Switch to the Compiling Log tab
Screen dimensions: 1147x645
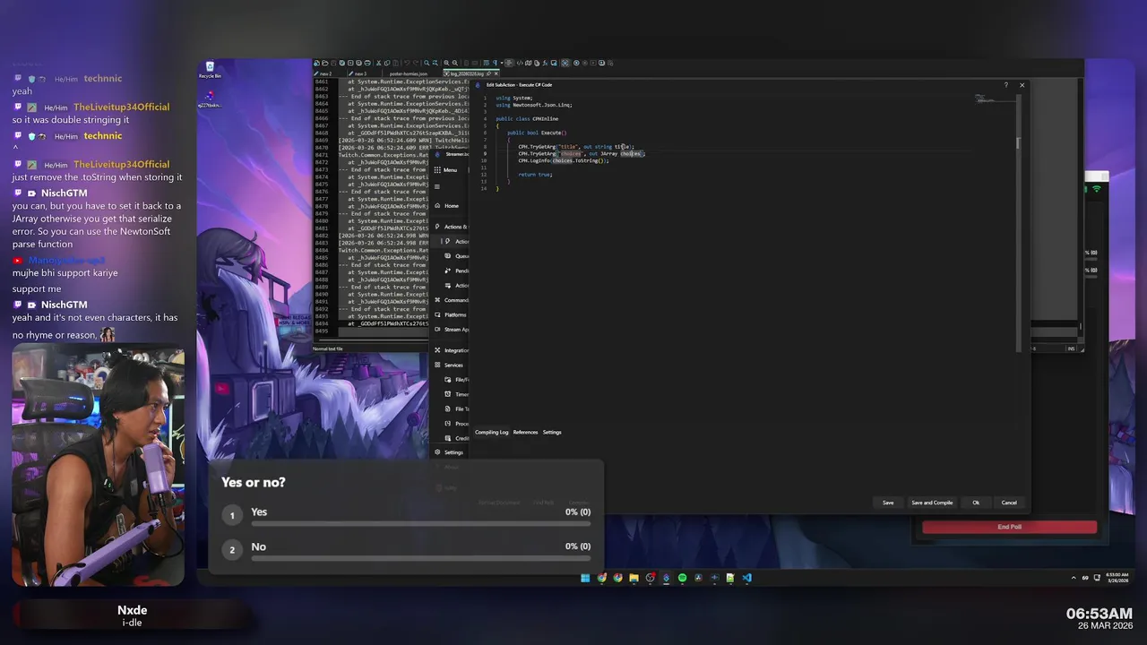[491, 433]
